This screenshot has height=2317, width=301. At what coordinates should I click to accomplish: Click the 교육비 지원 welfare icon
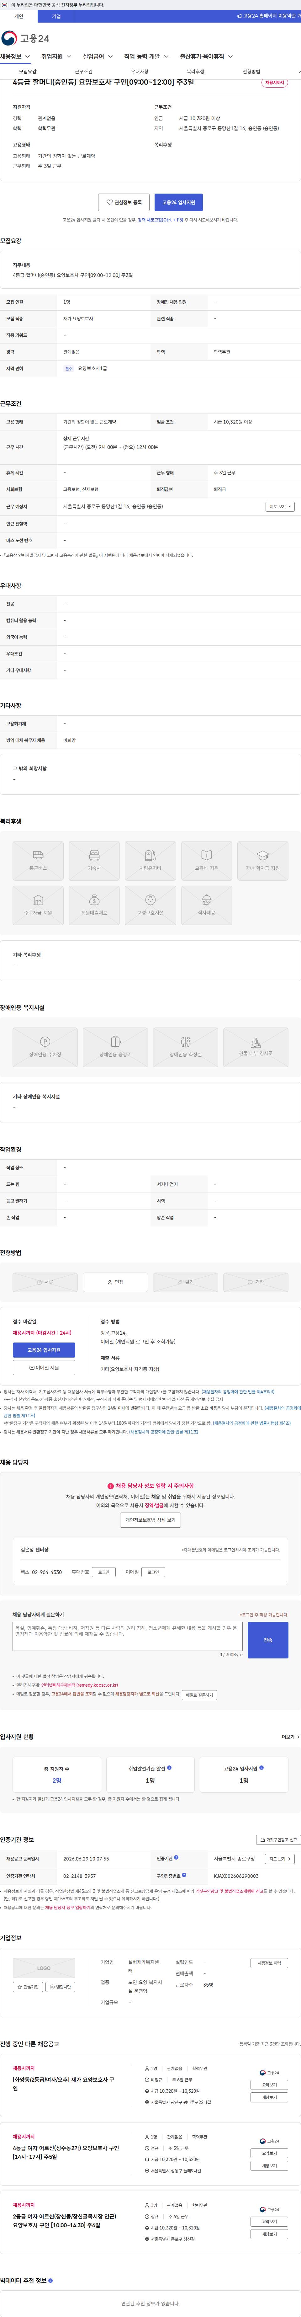pyautogui.click(x=207, y=861)
